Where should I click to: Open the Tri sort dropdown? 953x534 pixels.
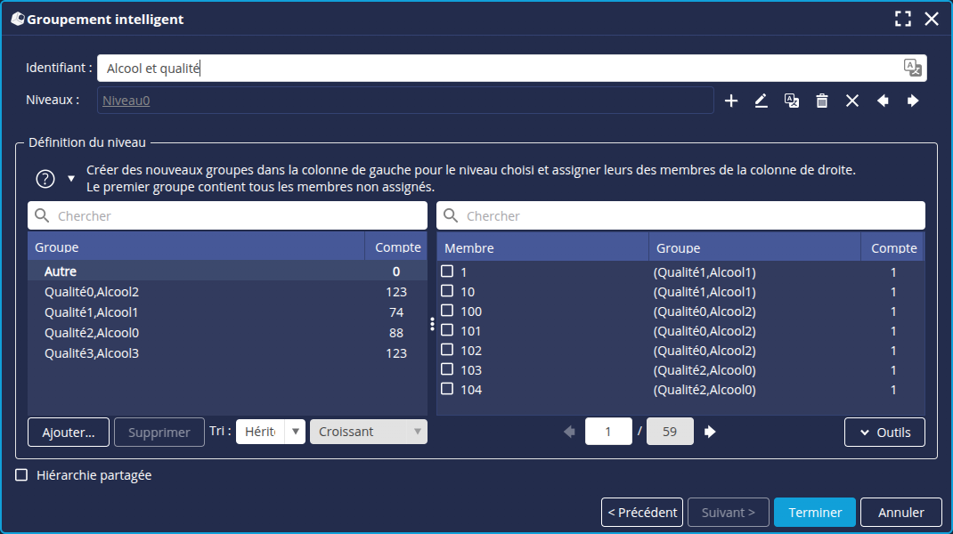tap(271, 432)
